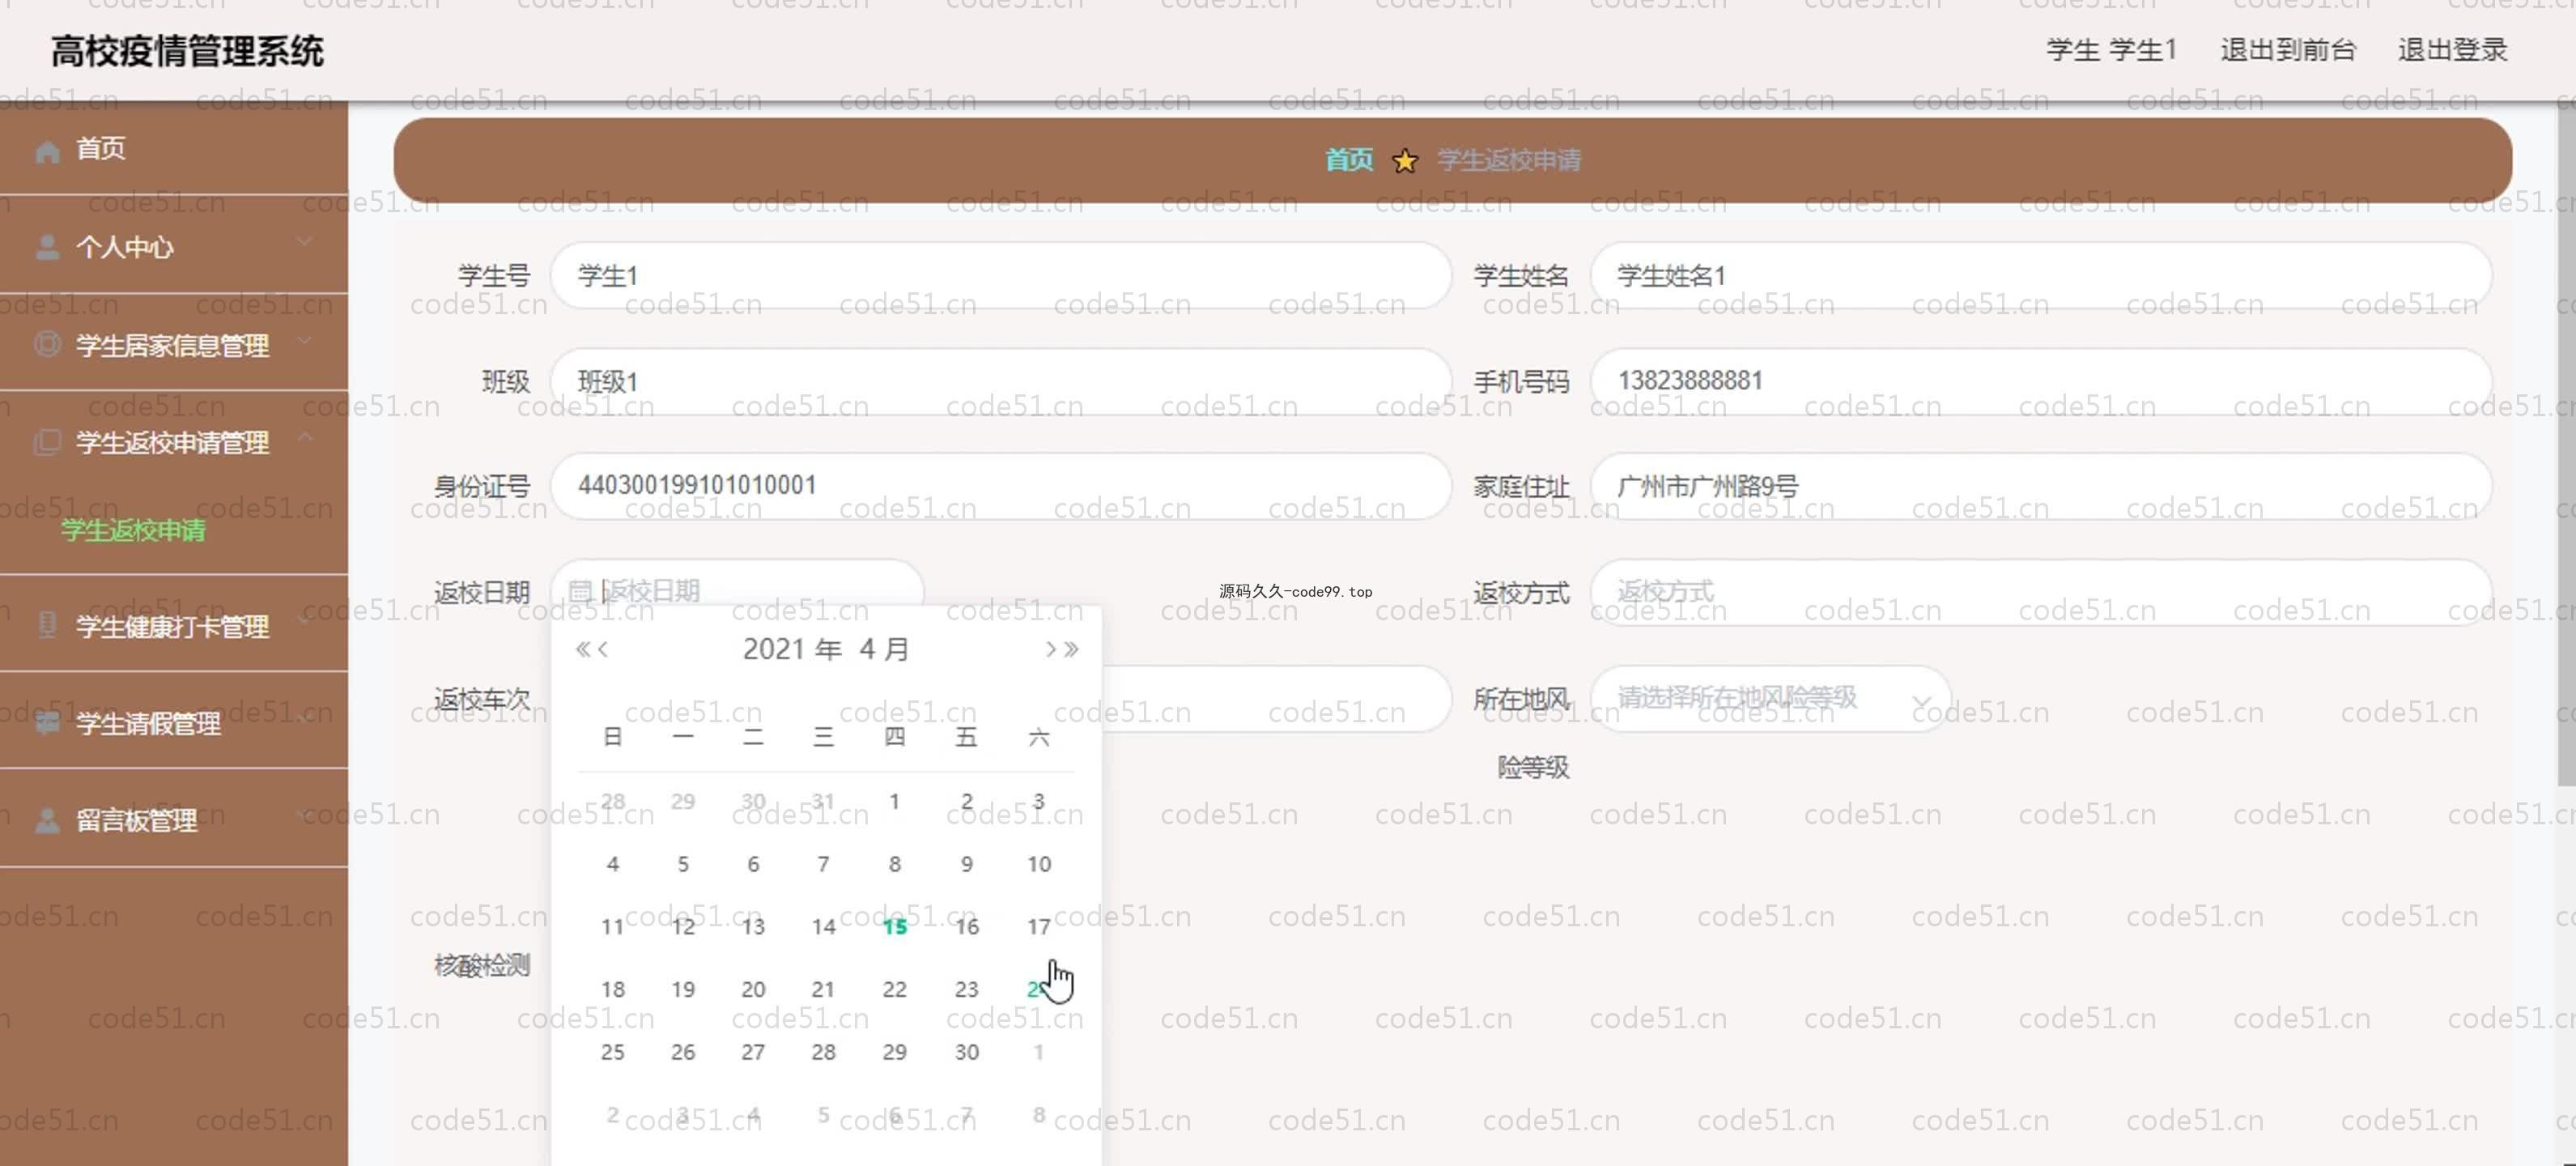Select April 10 in calendar
Image resolution: width=2576 pixels, height=1166 pixels.
[x=1038, y=864]
